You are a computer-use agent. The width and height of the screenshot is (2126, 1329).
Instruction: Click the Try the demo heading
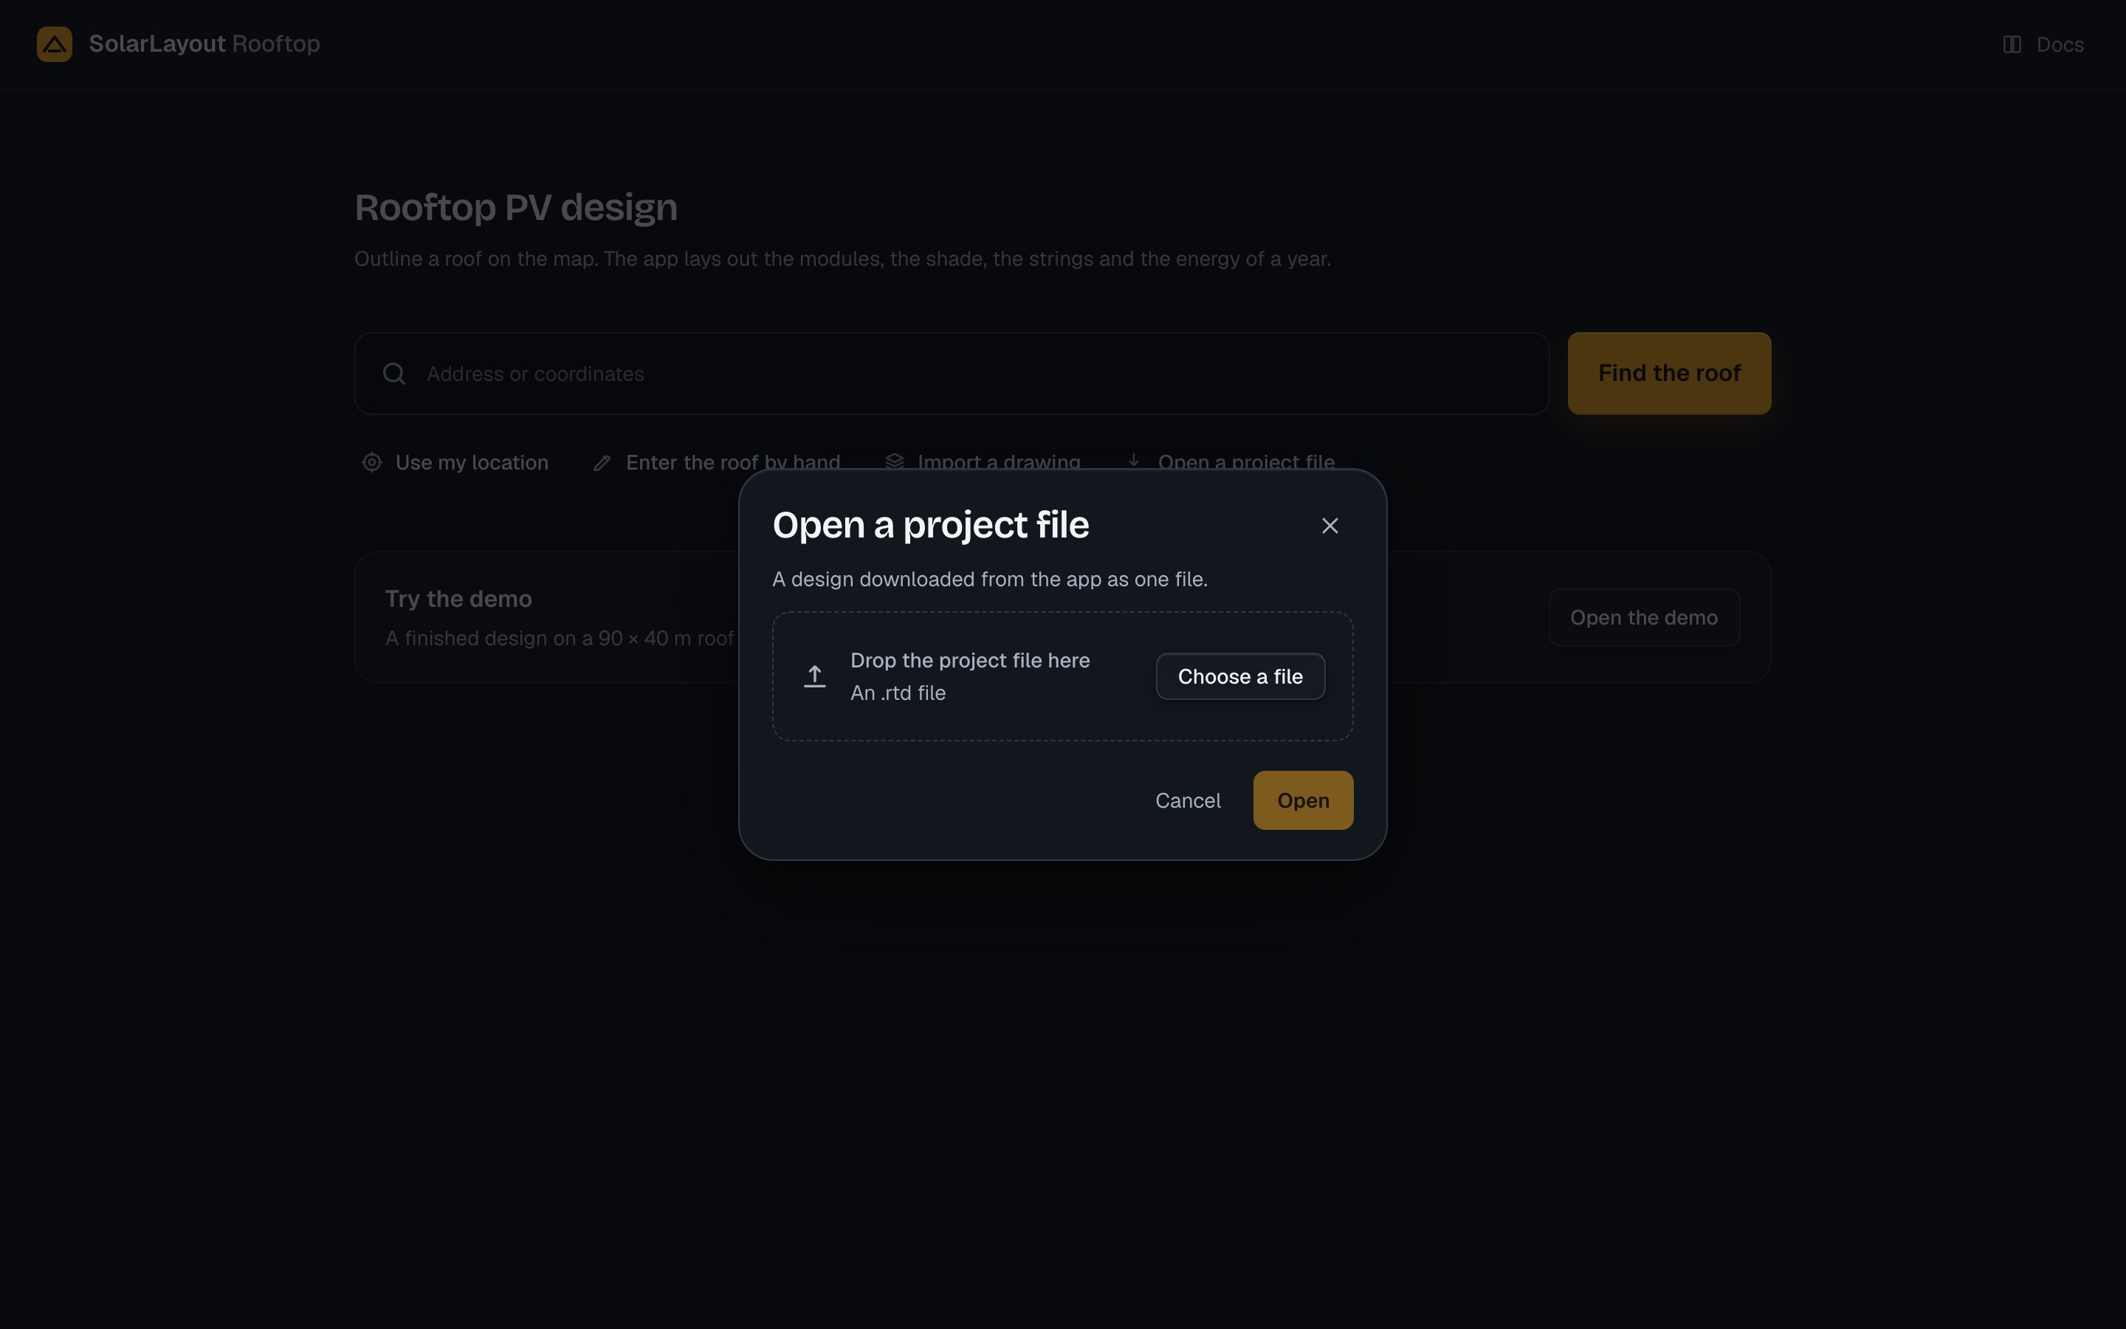(x=458, y=599)
